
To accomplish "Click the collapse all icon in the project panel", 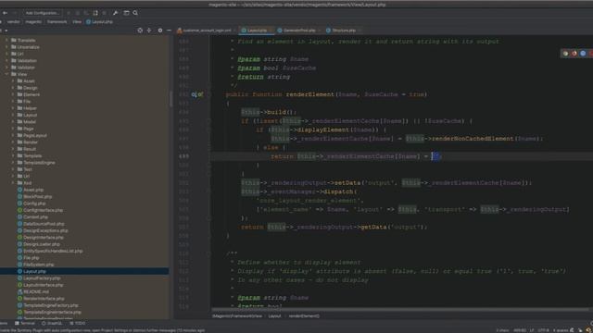I will [x=149, y=31].
